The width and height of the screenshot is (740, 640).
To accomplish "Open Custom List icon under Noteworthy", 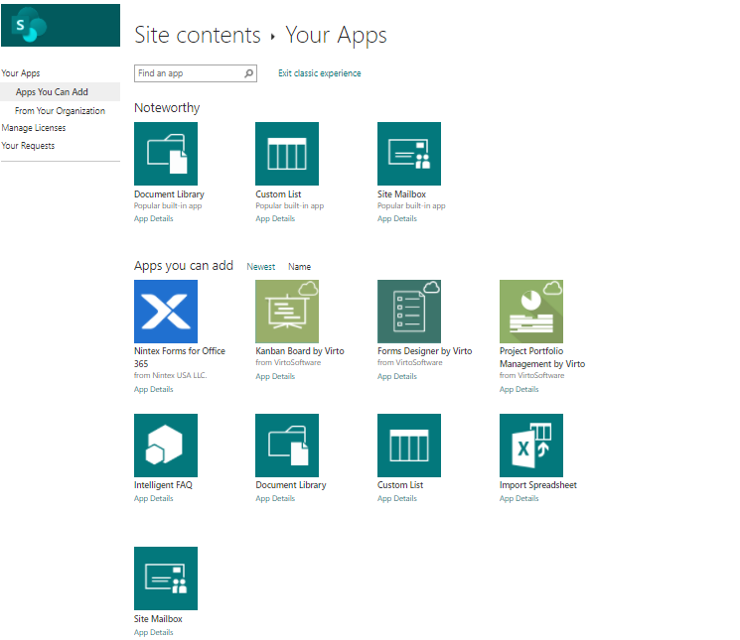I will 287,154.
